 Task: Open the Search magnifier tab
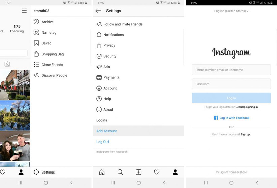pos(120,172)
